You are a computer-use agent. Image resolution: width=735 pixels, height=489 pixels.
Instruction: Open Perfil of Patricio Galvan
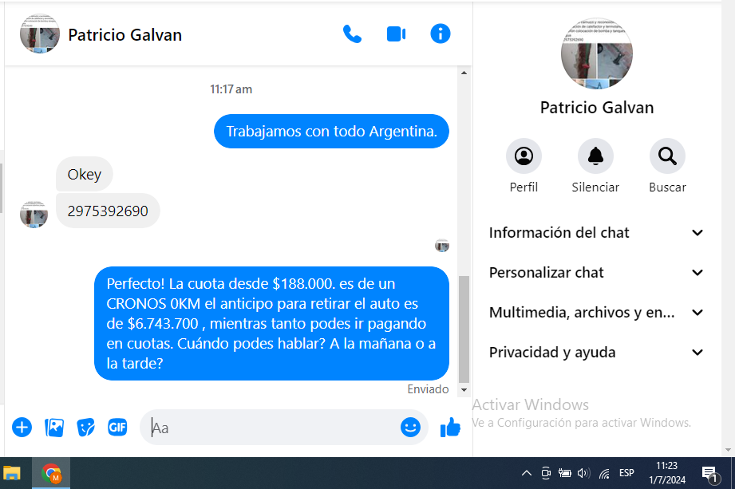[x=524, y=156]
